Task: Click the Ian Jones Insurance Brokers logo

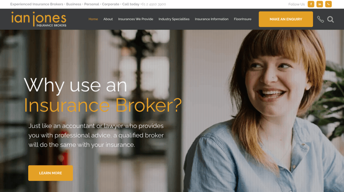Action: (38, 19)
